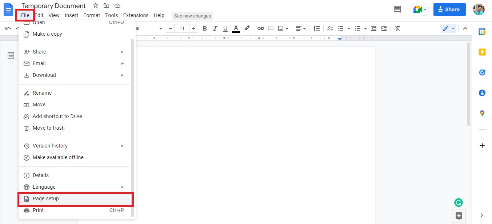
Task: Click the blue Share button
Action: [x=449, y=9]
